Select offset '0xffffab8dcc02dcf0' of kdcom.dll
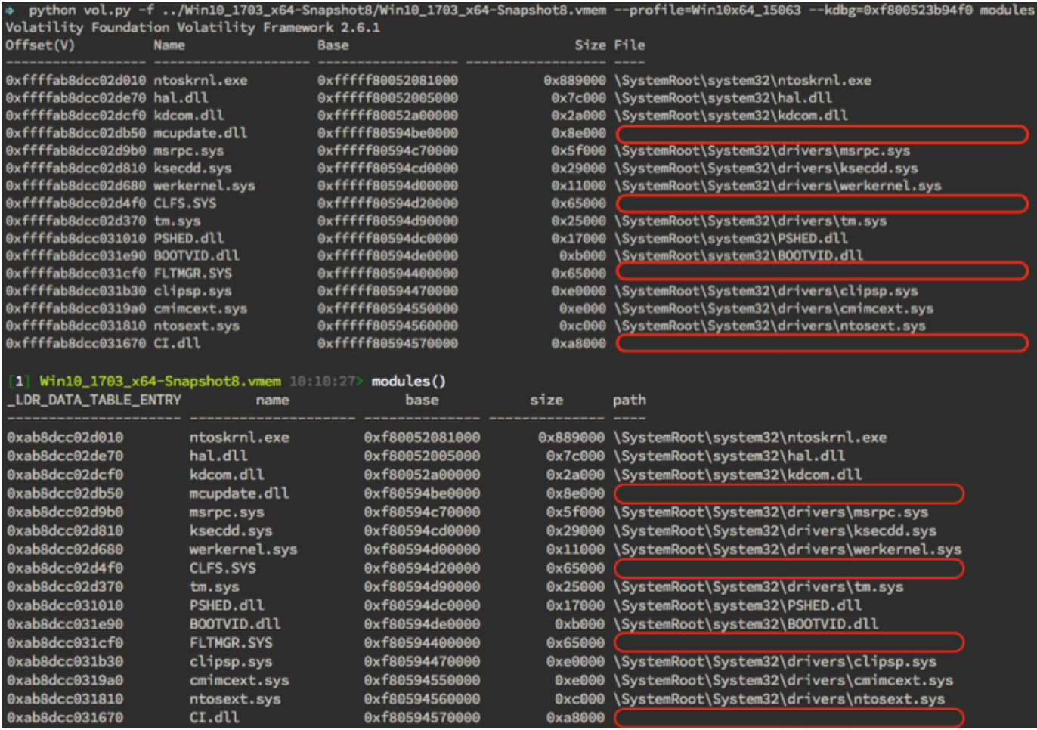 point(76,115)
